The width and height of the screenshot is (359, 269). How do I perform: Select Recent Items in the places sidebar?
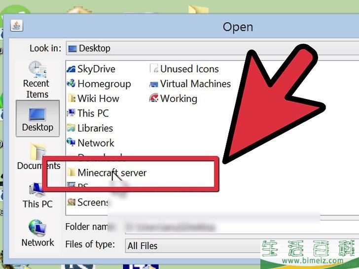click(36, 80)
